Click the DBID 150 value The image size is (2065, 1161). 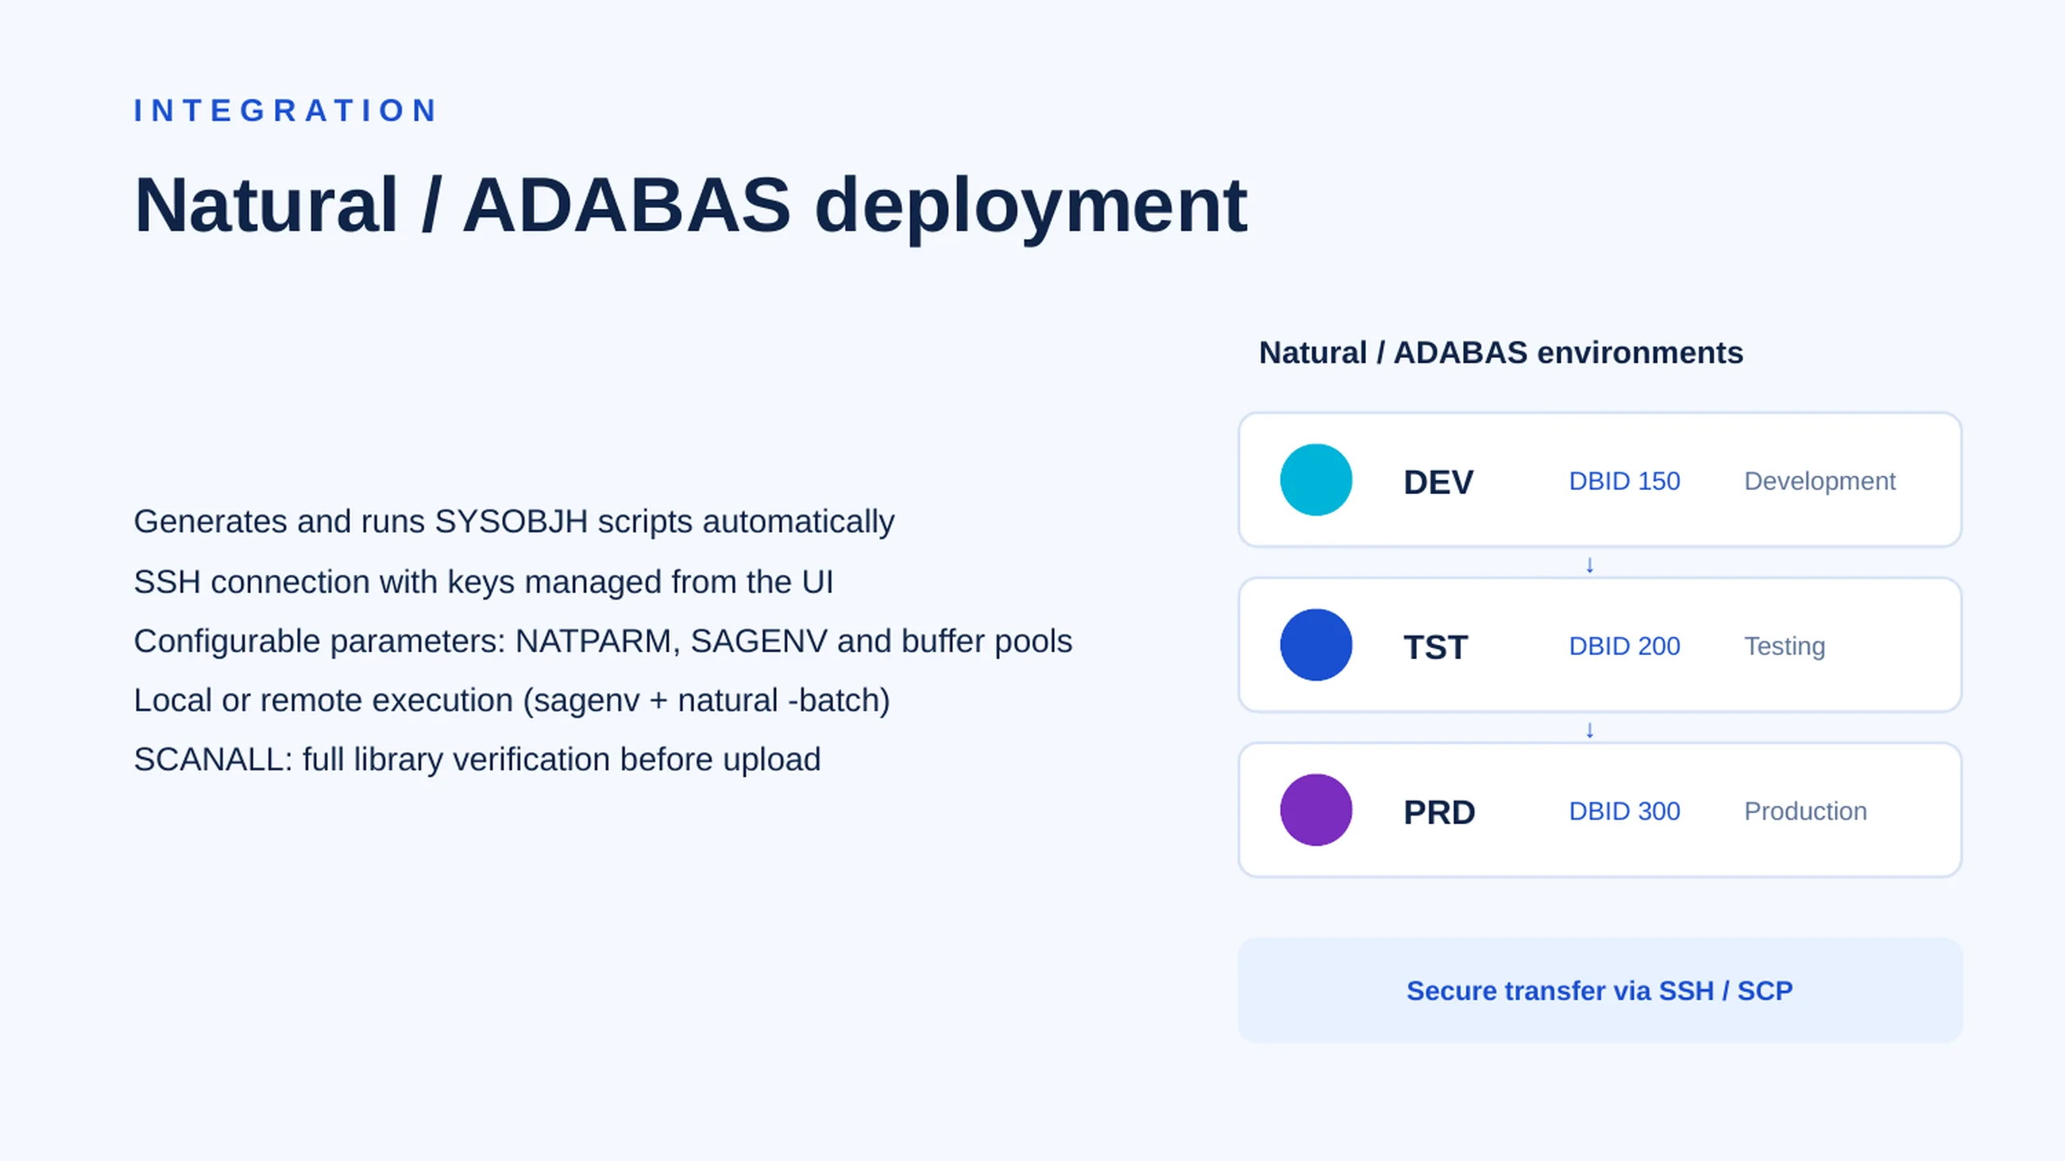pos(1624,480)
